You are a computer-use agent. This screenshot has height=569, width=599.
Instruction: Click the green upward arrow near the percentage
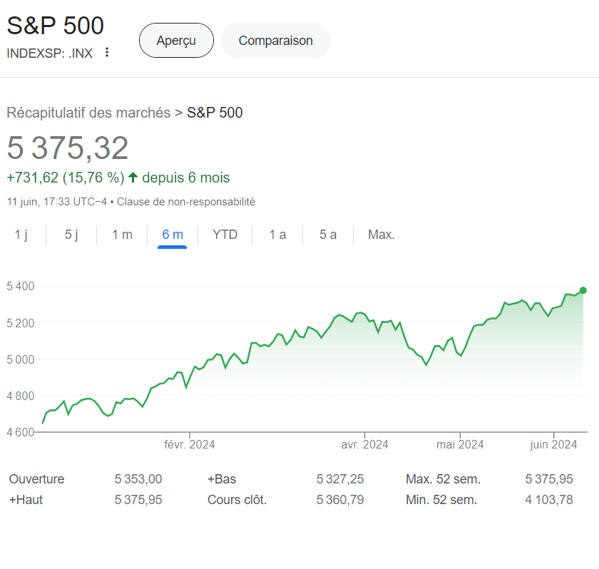[x=133, y=177]
